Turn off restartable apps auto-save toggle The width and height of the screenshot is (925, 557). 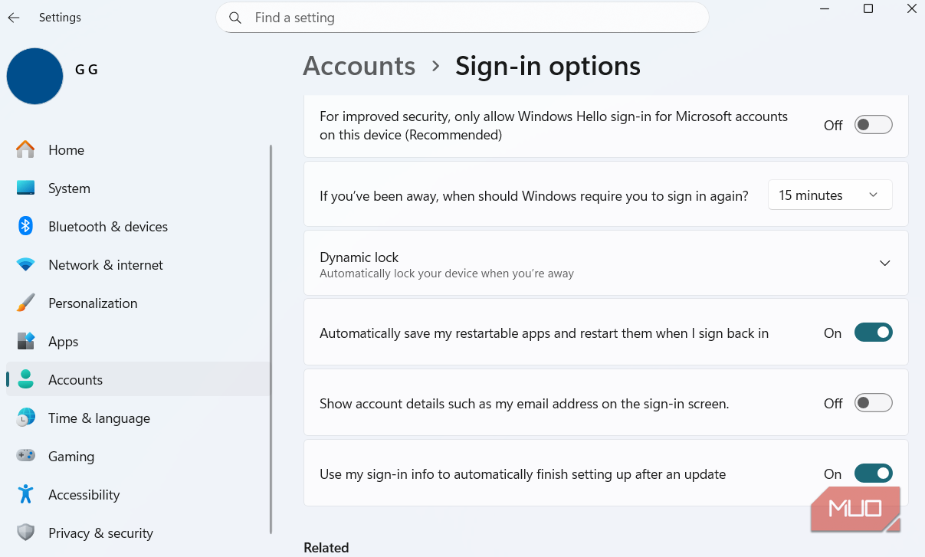[x=874, y=333]
